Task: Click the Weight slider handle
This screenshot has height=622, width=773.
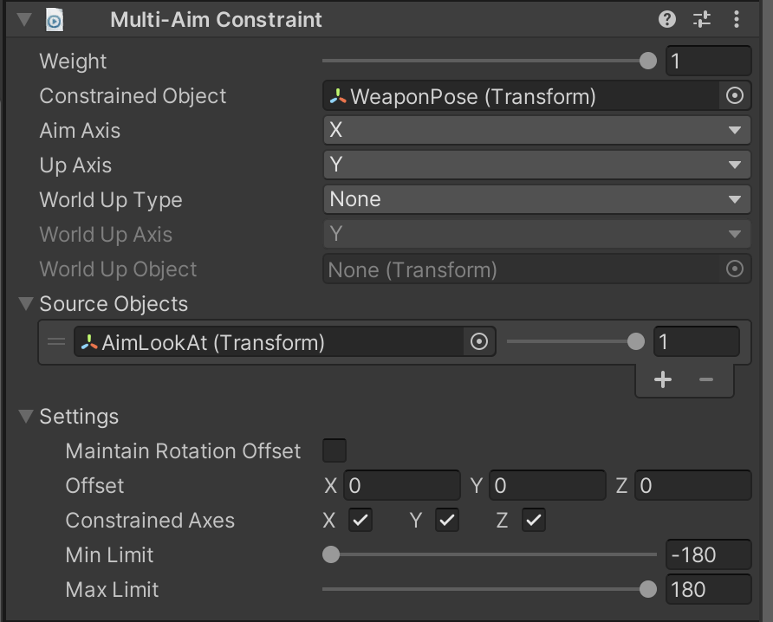Action: coord(648,62)
